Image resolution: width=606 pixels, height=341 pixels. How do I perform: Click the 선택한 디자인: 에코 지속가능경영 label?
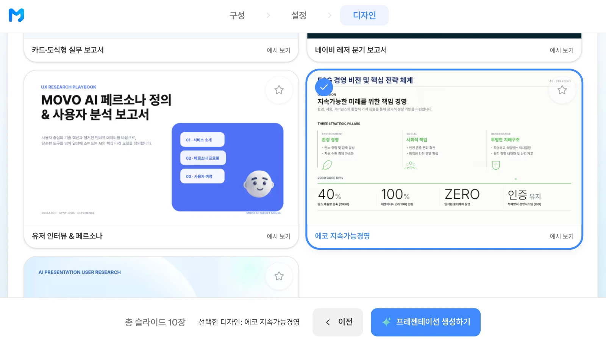click(249, 322)
